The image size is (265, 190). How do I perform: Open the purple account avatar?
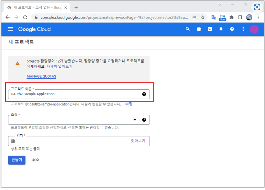point(254,29)
